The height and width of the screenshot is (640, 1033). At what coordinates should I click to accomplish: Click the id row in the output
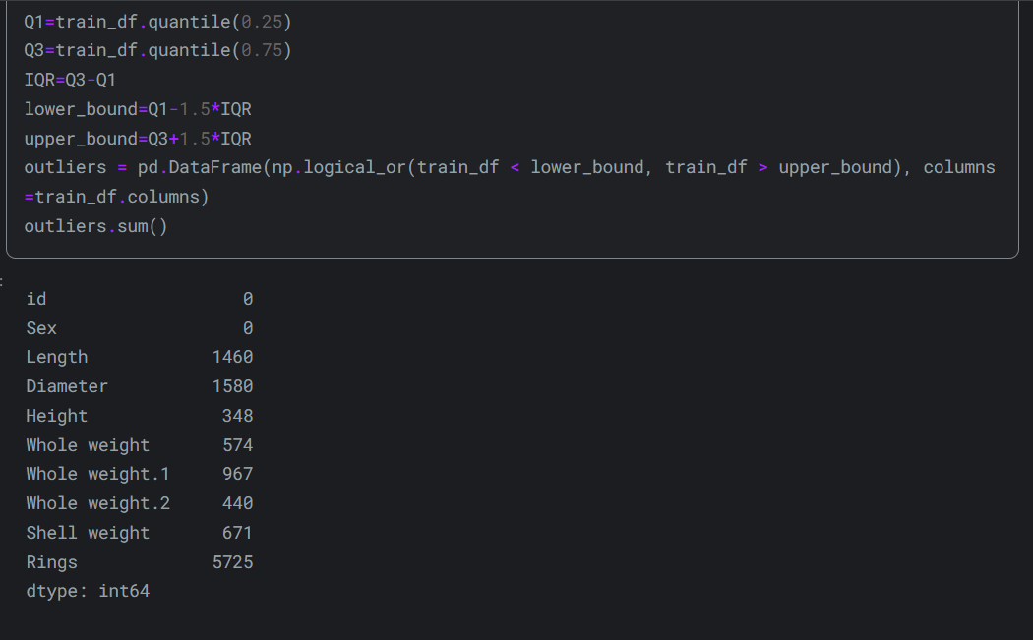(x=36, y=299)
